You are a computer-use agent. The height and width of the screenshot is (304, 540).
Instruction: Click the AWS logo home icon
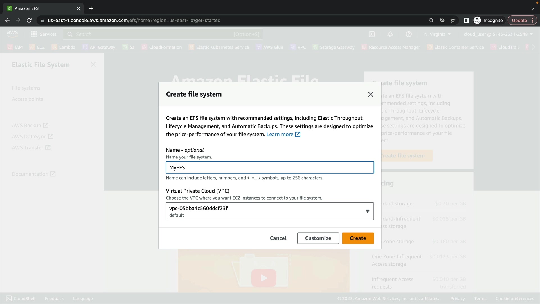[x=12, y=34]
